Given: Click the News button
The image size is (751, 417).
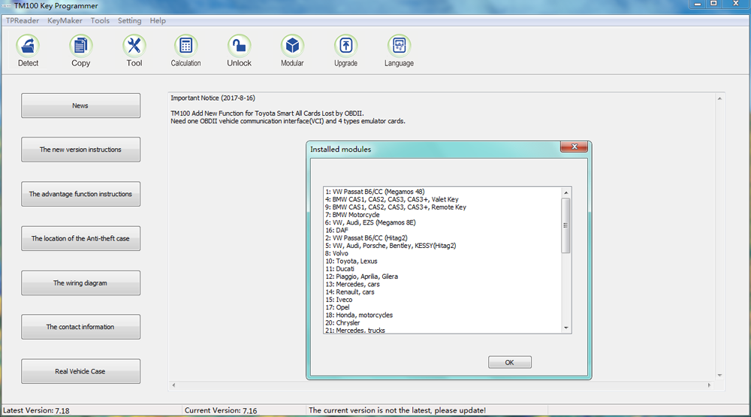Looking at the screenshot, I should coord(80,106).
